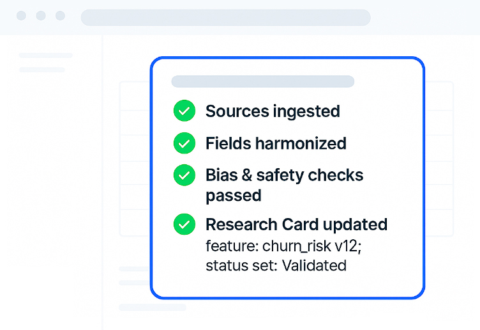Toggle the Research Card updated checkmark
Viewport: 480px width, 330px height.
pyautogui.click(x=184, y=224)
